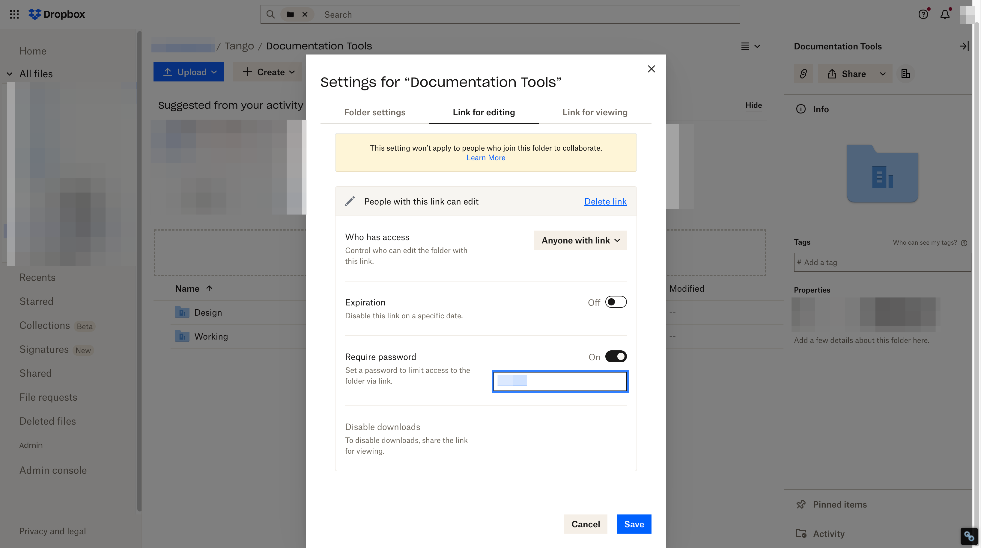Expand the Share dropdown arrow
Viewport: 981px width, 548px height.
tap(883, 74)
